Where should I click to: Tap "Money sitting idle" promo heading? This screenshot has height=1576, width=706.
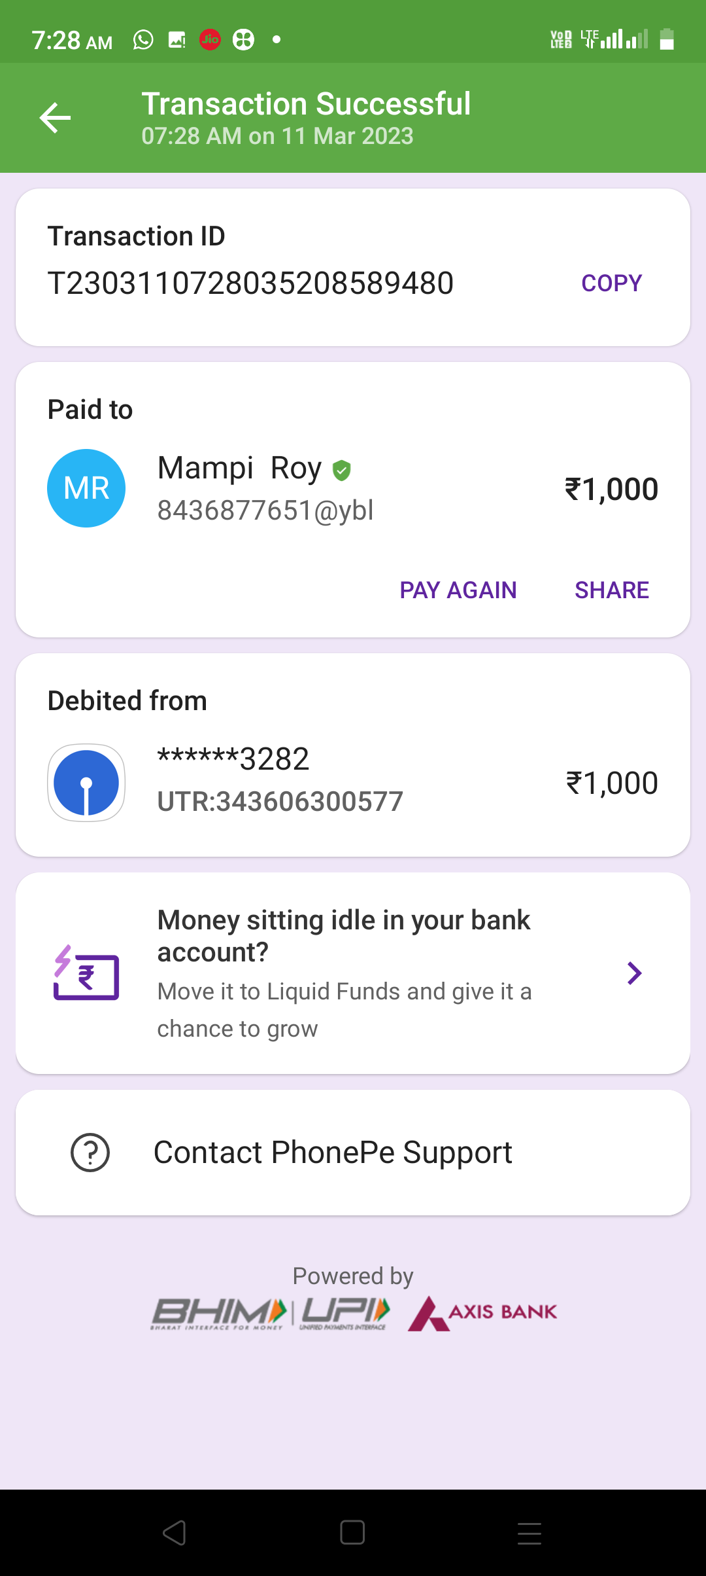343,936
